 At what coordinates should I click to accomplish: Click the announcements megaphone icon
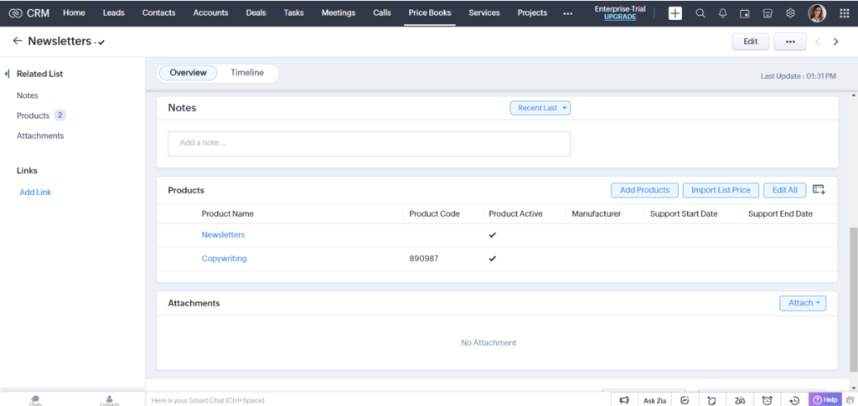tap(624, 400)
